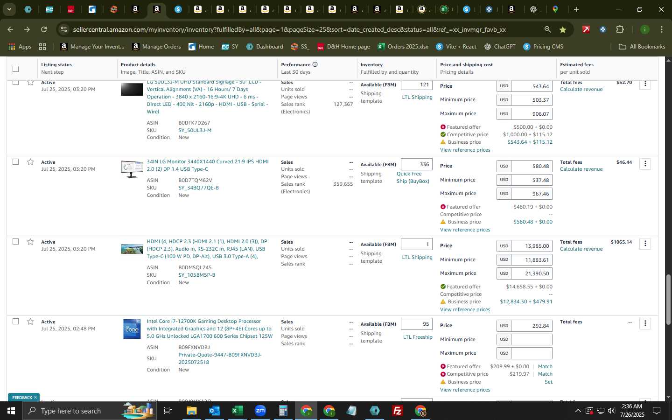Screen dimensions: 672x420
Task: Open Outlook from taskbar
Action: tap(214, 411)
